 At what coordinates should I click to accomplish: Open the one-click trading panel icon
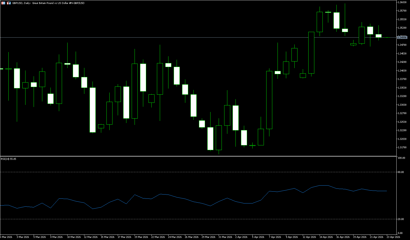[x=9, y=3]
